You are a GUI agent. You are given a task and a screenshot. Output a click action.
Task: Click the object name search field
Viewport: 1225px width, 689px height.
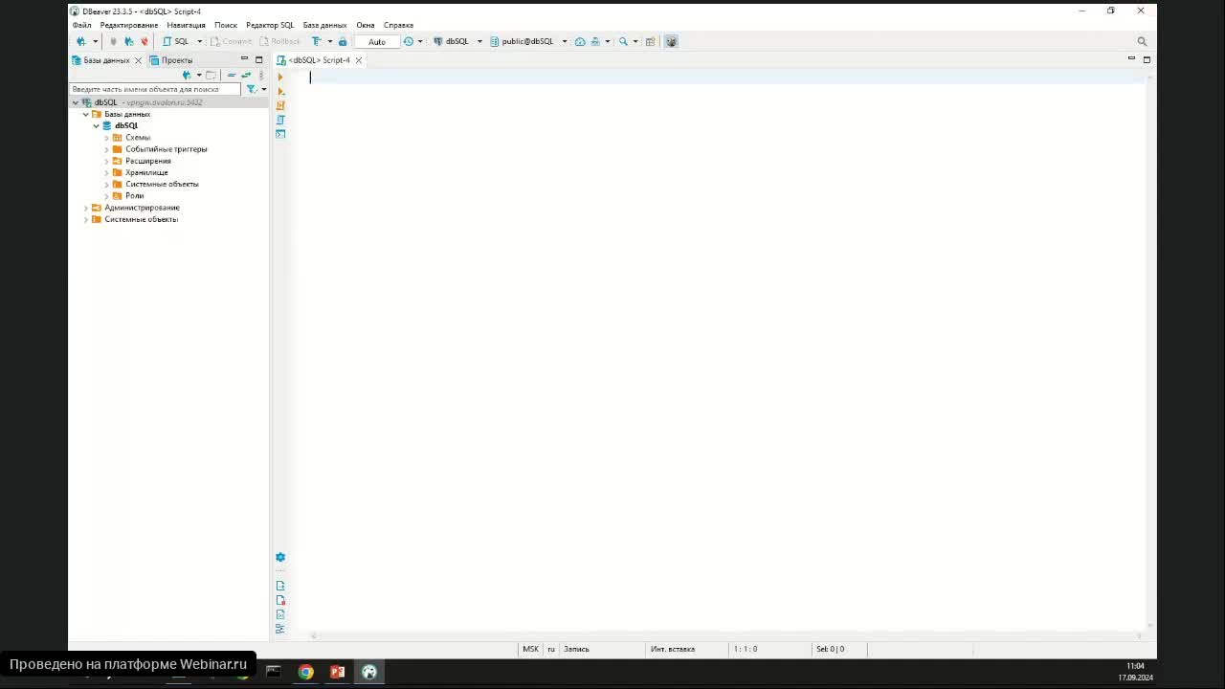click(x=156, y=89)
